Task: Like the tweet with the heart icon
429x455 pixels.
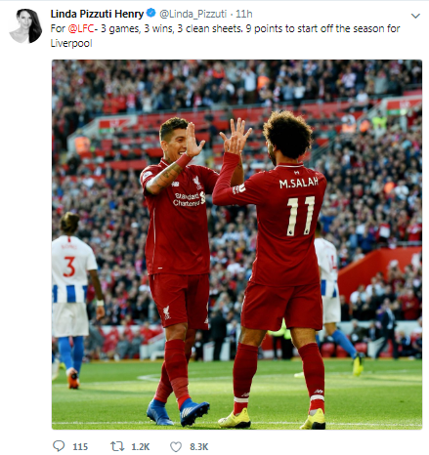Action: click(x=176, y=446)
